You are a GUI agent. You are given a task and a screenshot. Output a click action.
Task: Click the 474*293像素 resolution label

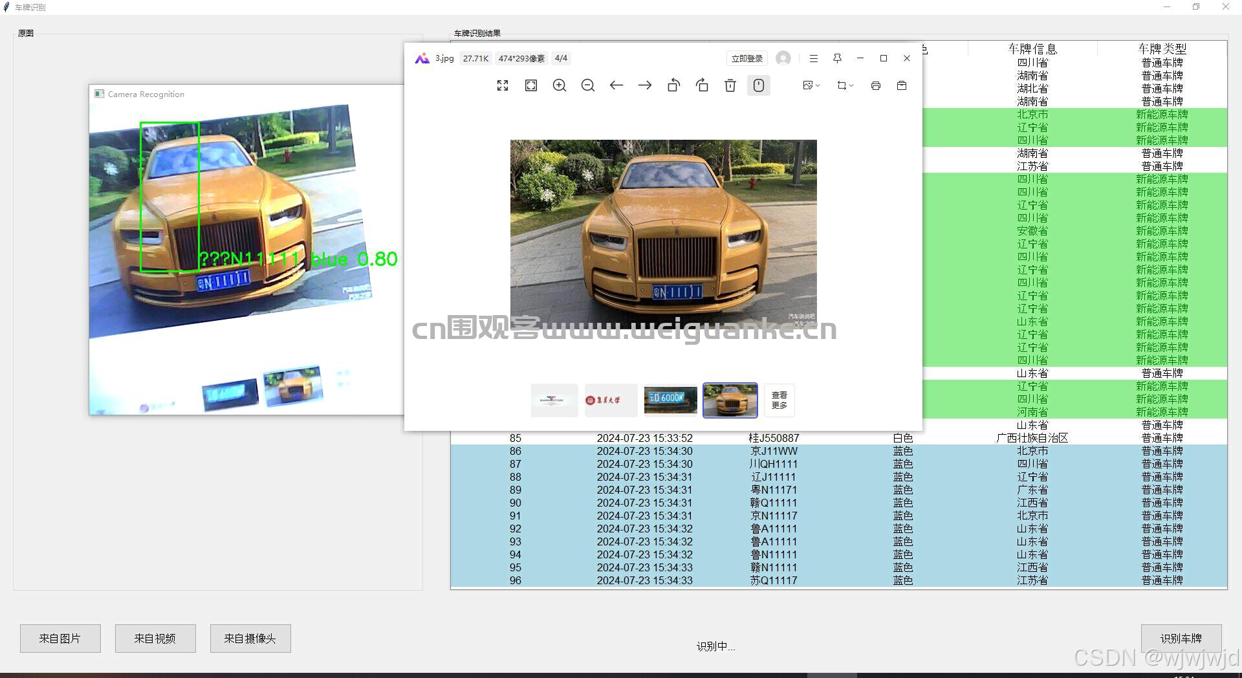point(521,58)
